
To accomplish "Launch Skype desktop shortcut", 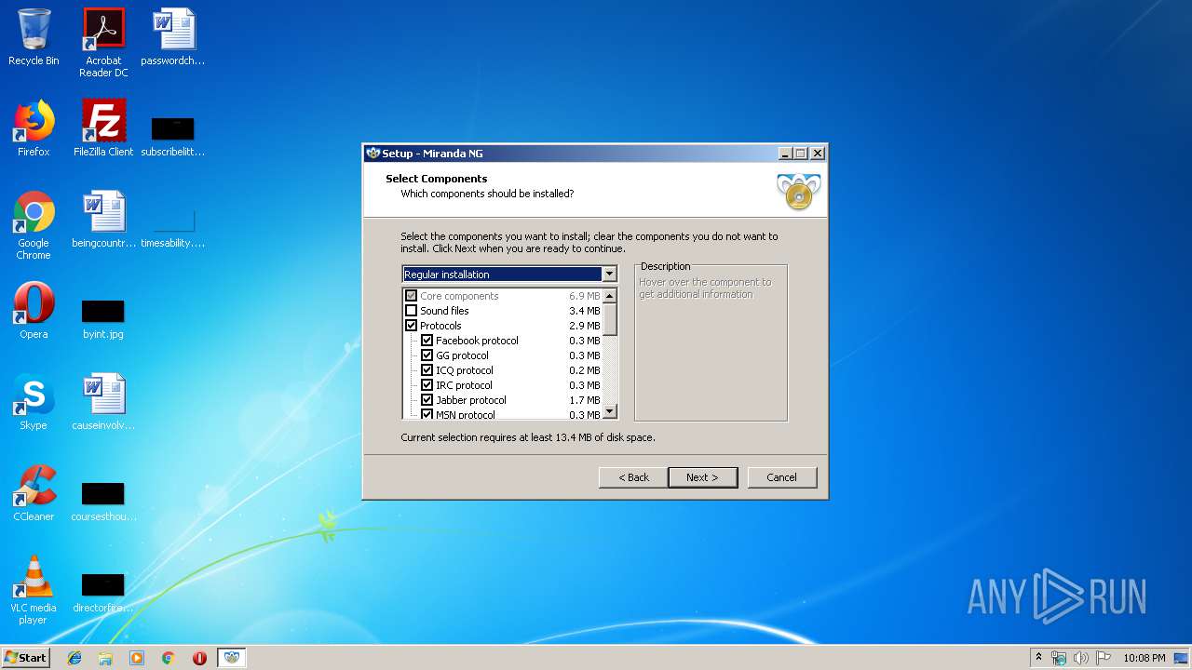I will (x=34, y=402).
